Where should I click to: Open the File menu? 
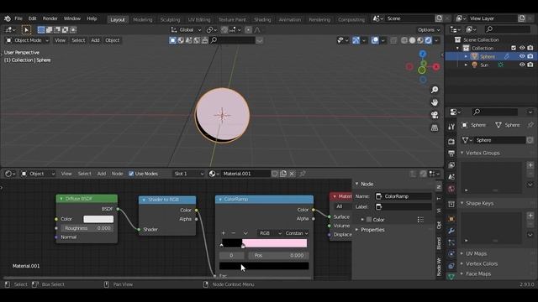18,18
